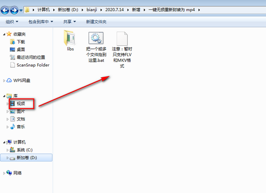This screenshot has height=193, width=266.
Task: Open the 共享 menu
Action: point(70,22)
